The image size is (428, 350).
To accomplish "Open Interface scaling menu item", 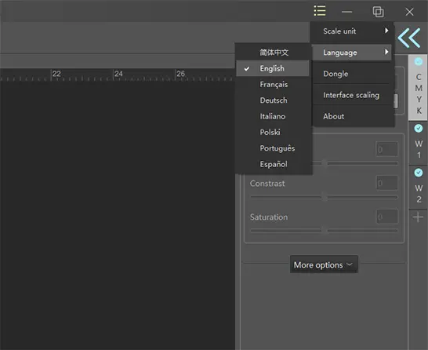I will [x=352, y=95].
